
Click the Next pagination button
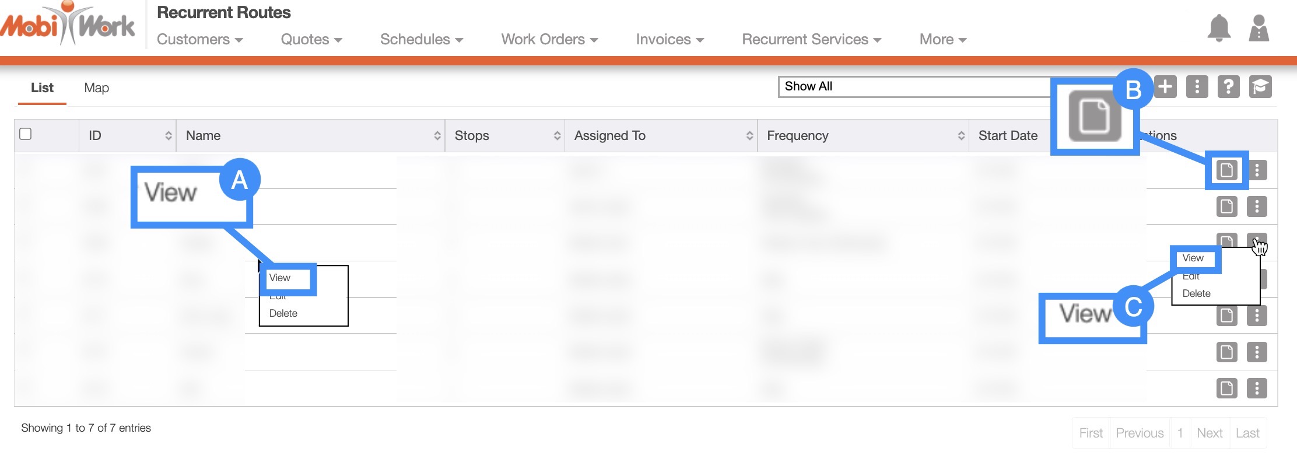(x=1209, y=433)
